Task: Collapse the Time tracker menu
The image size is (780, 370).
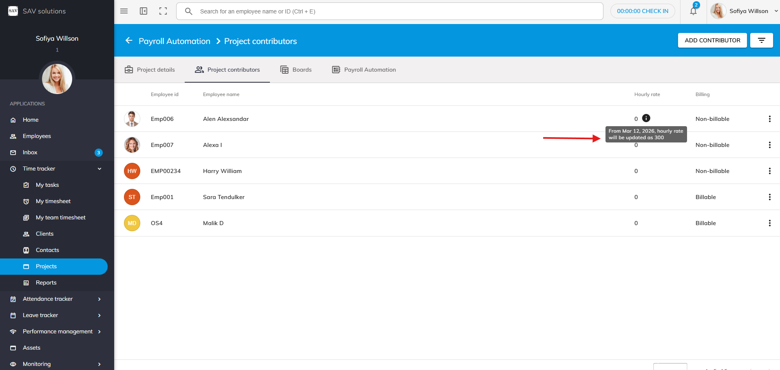Action: (x=99, y=169)
